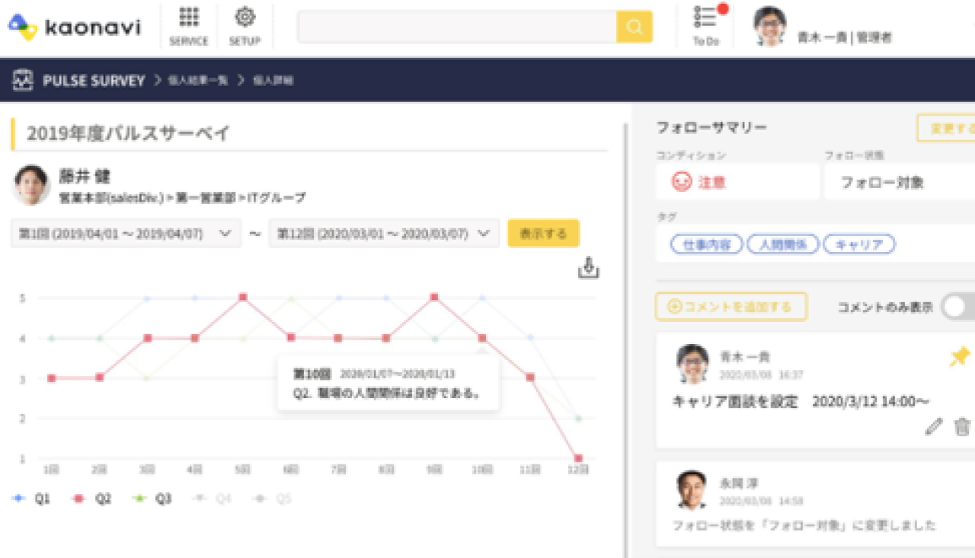Image resolution: width=975 pixels, height=558 pixels.
Task: Click the kaonavi logo
Action: click(75, 27)
